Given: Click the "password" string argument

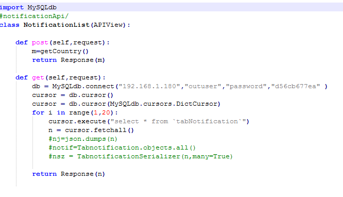Looking at the screenshot, I should (246, 86).
